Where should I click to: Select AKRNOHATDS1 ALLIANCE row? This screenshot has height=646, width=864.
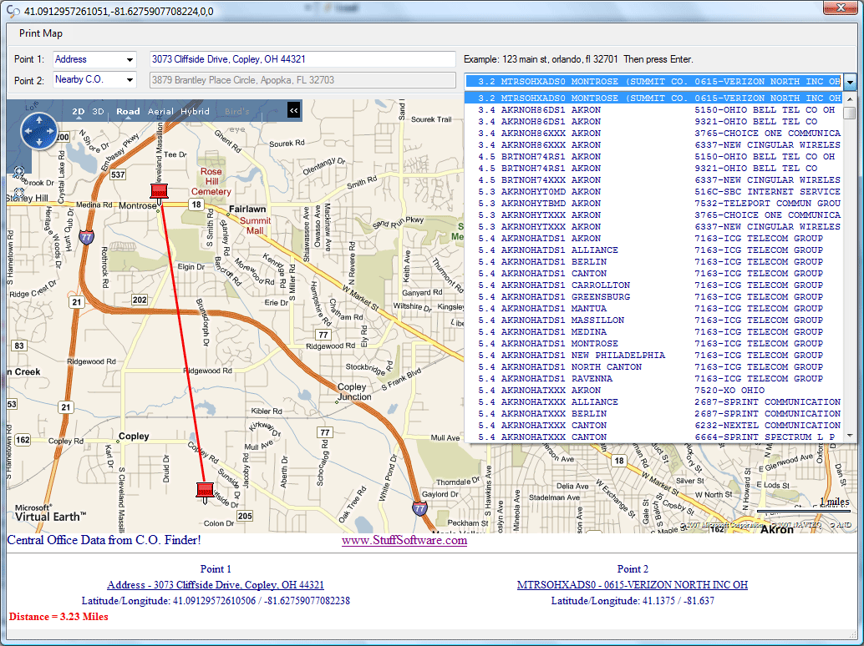(654, 250)
